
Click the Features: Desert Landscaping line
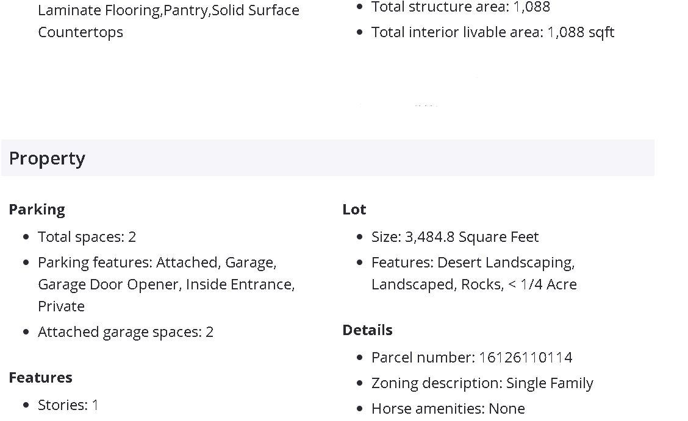473,263
